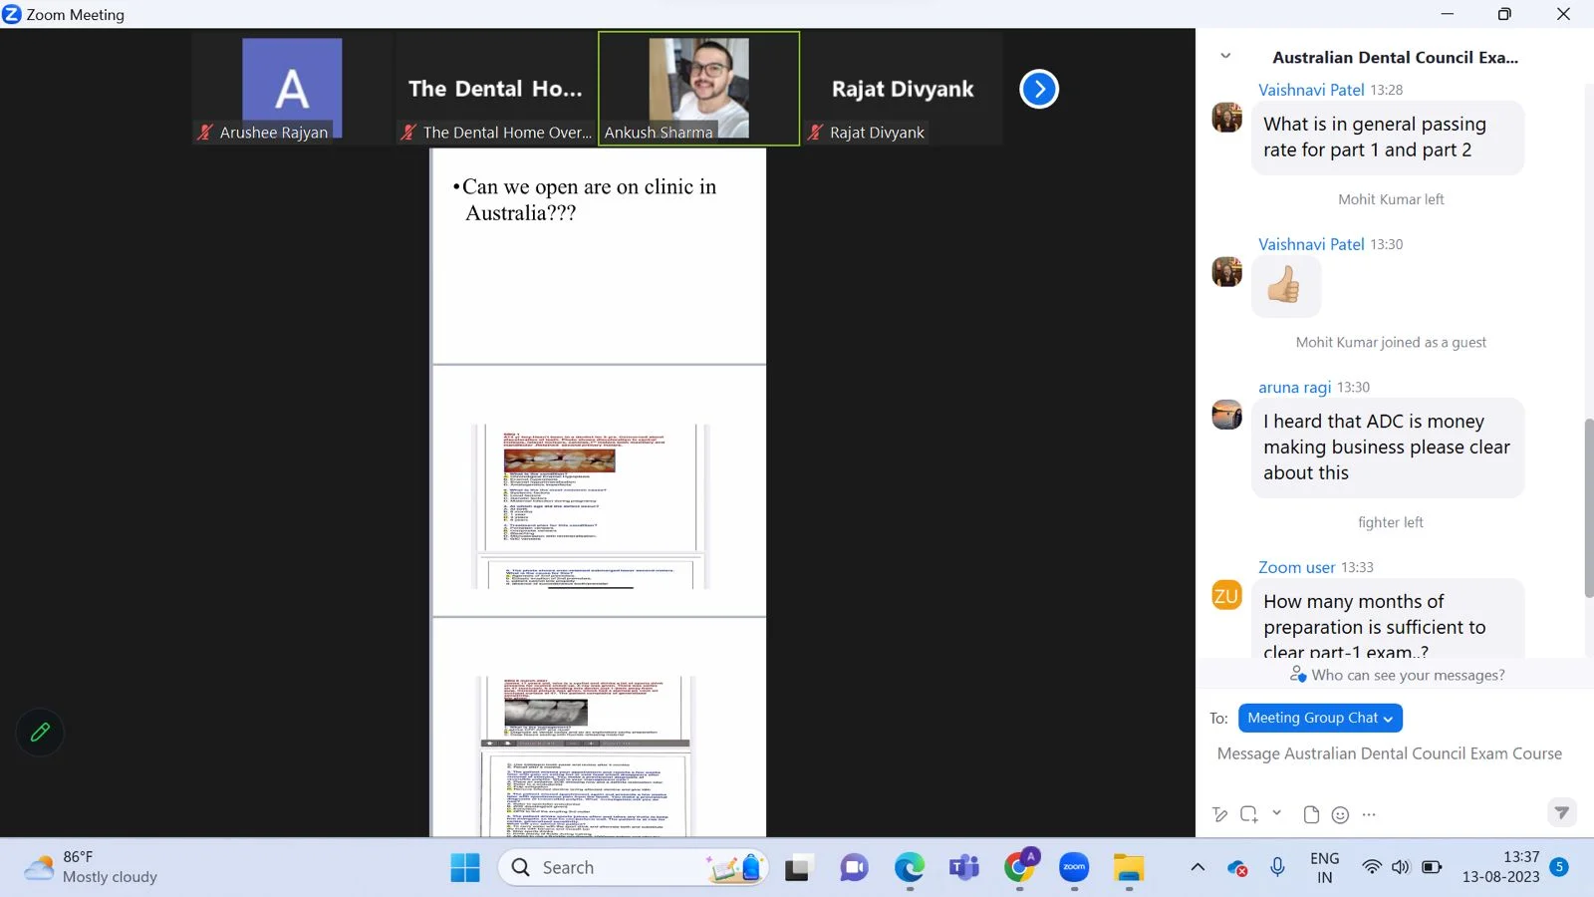Click the second shared slide with tooth photo
Viewport: 1594px width, 897px height.
tap(599, 491)
